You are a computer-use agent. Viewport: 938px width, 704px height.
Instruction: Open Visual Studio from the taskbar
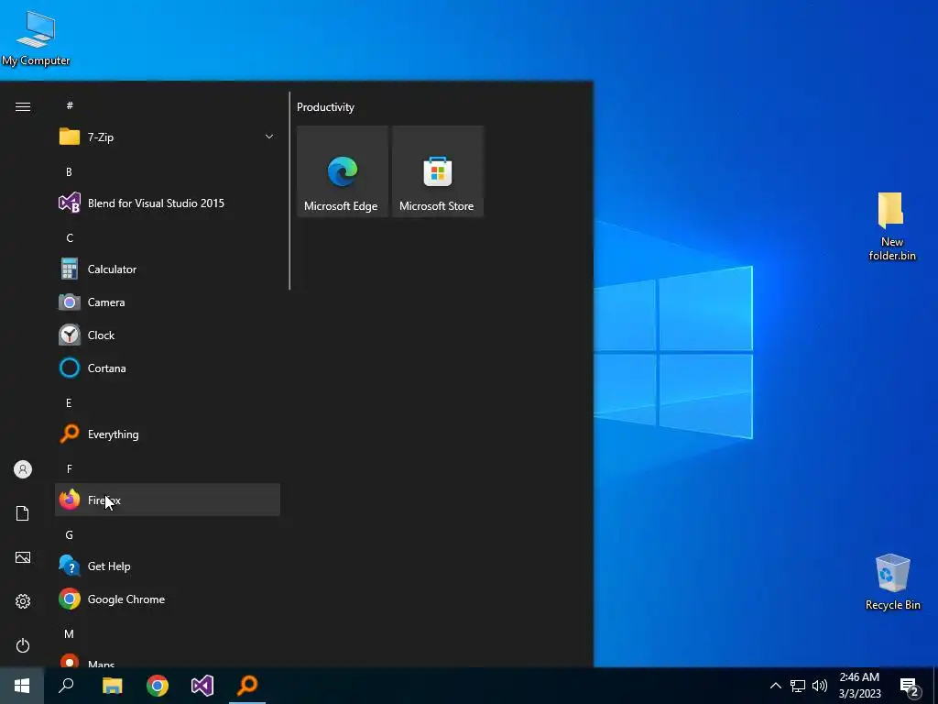tap(202, 686)
